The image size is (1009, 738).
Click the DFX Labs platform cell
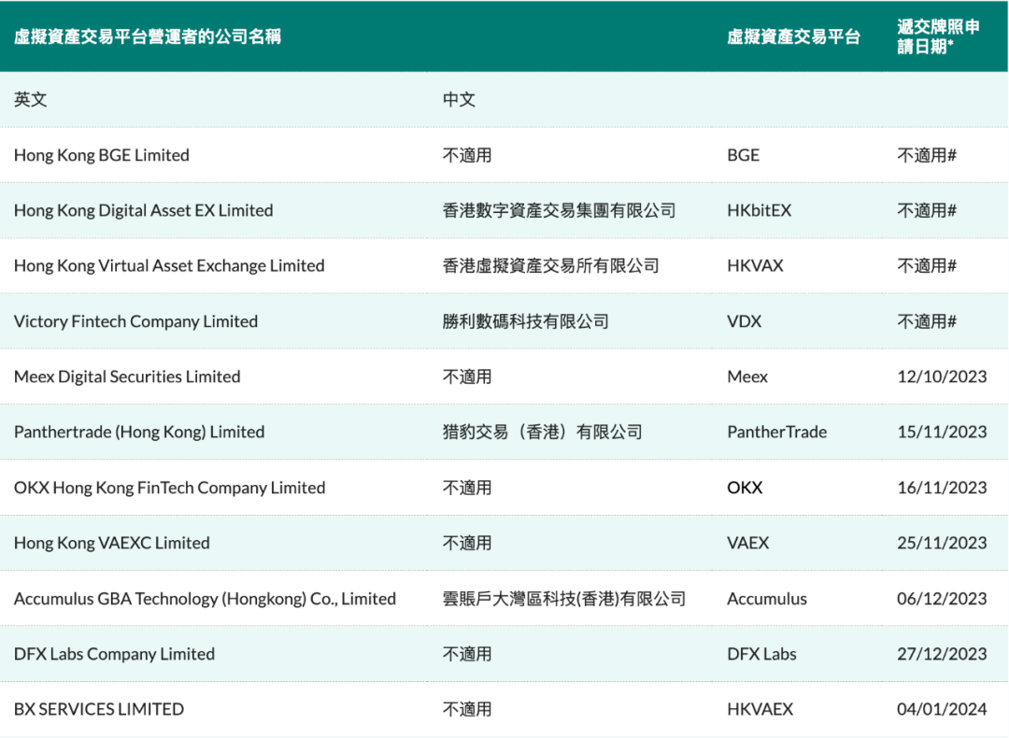coord(762,654)
